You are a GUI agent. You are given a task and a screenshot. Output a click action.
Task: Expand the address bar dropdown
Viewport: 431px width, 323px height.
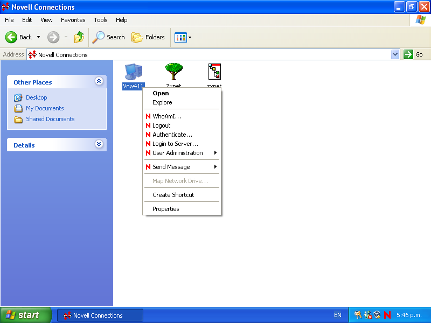395,54
